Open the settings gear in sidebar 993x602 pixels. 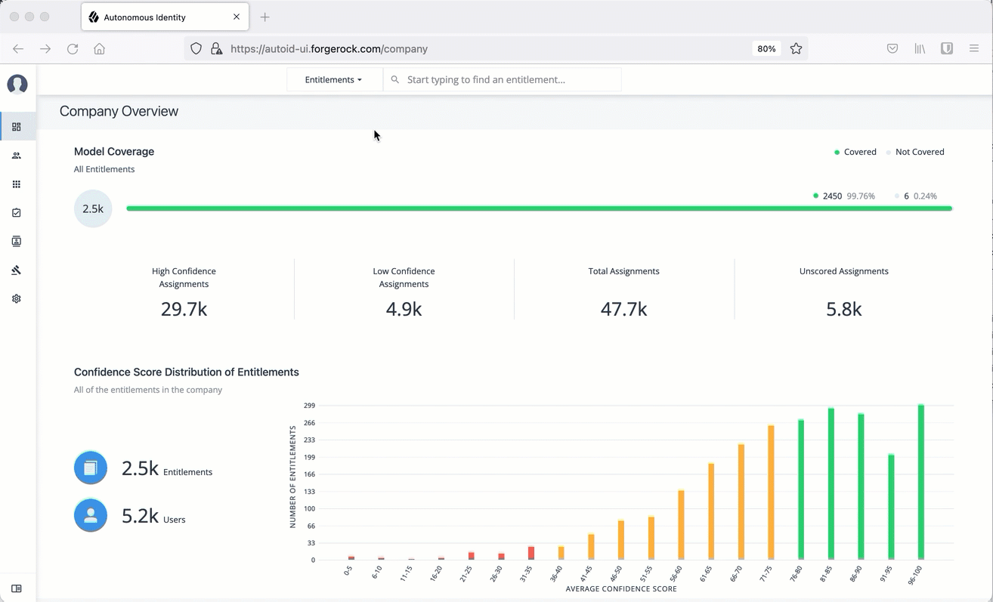click(17, 299)
